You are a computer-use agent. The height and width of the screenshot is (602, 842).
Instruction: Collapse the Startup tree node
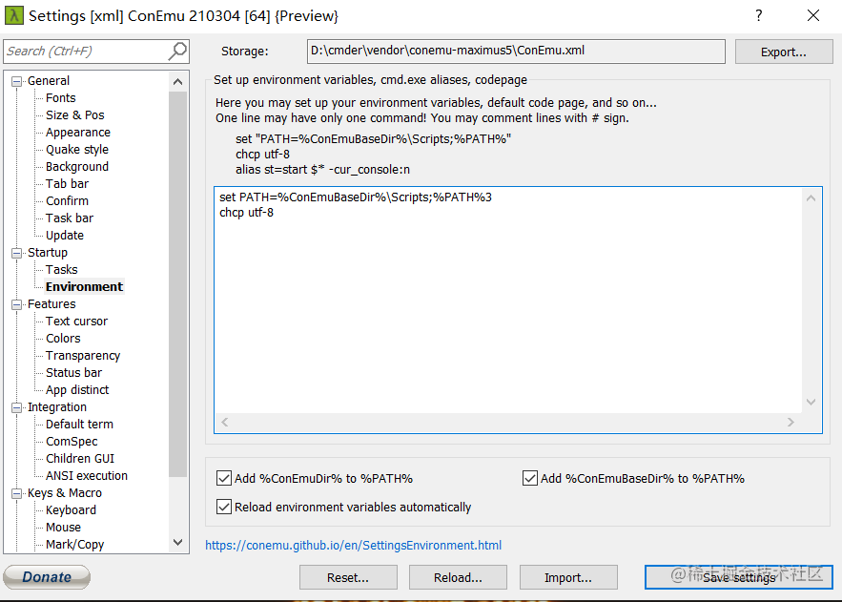pyautogui.click(x=17, y=253)
